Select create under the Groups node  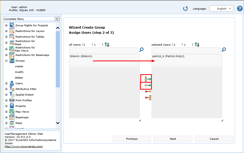19,66
